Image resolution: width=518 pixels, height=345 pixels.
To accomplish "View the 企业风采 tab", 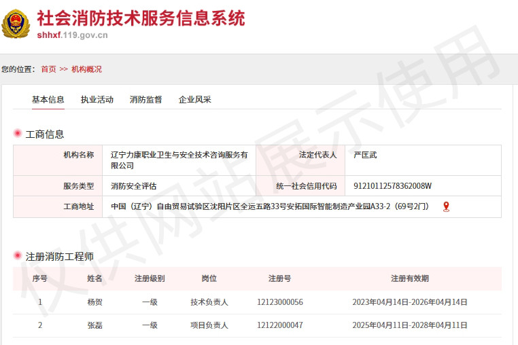I will pos(195,100).
